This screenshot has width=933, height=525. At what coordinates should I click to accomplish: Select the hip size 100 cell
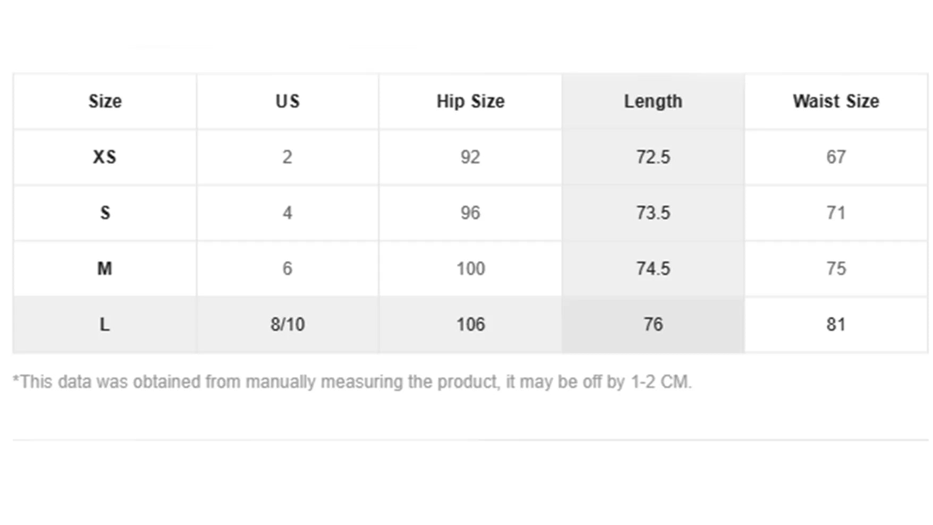tap(470, 268)
